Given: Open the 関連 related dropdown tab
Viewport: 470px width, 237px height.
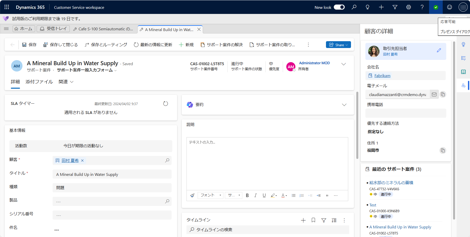Looking at the screenshot, I should 66,82.
